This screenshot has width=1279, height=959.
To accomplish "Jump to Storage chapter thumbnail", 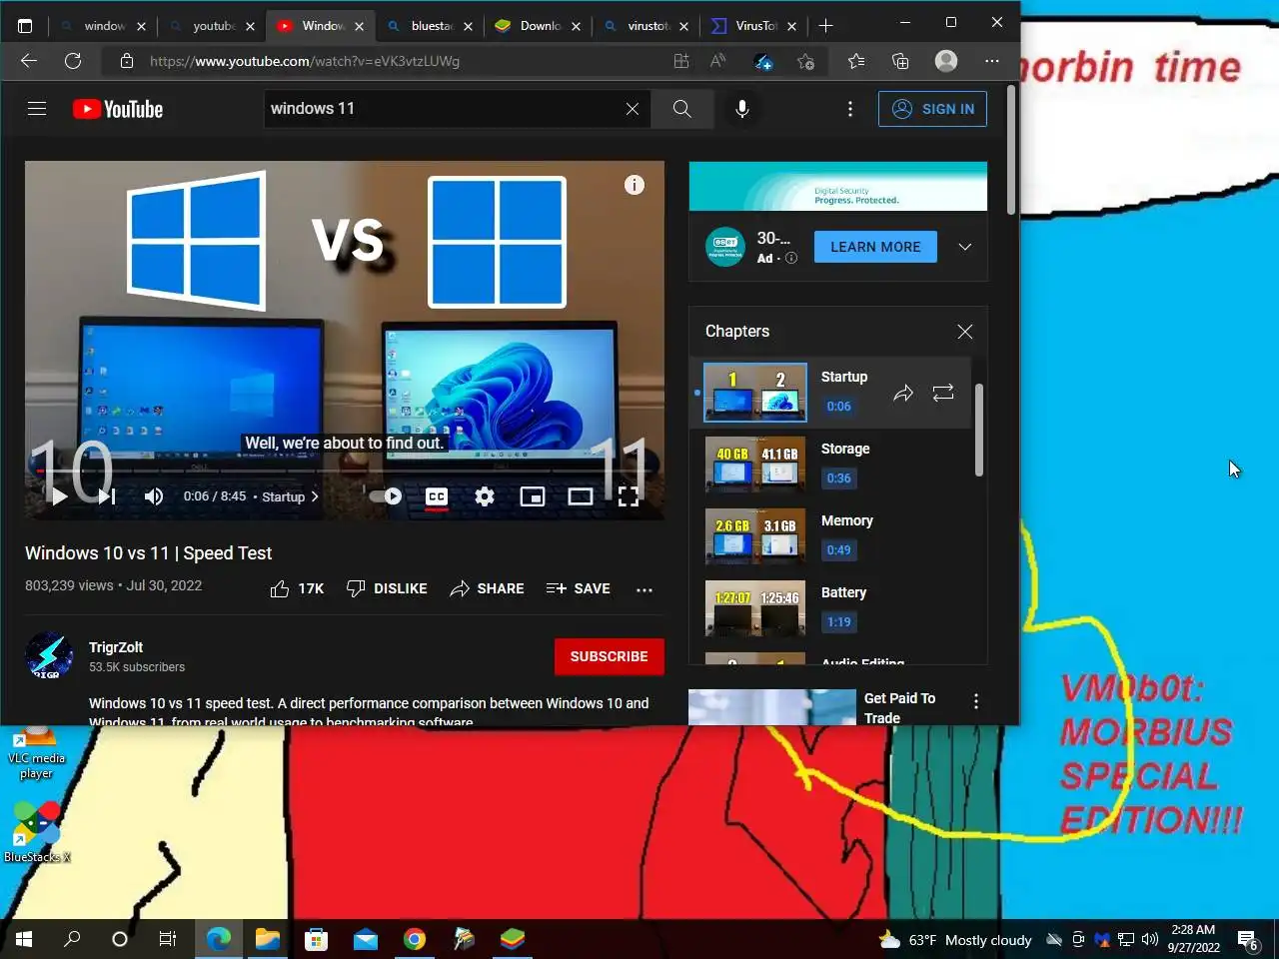I will (755, 465).
